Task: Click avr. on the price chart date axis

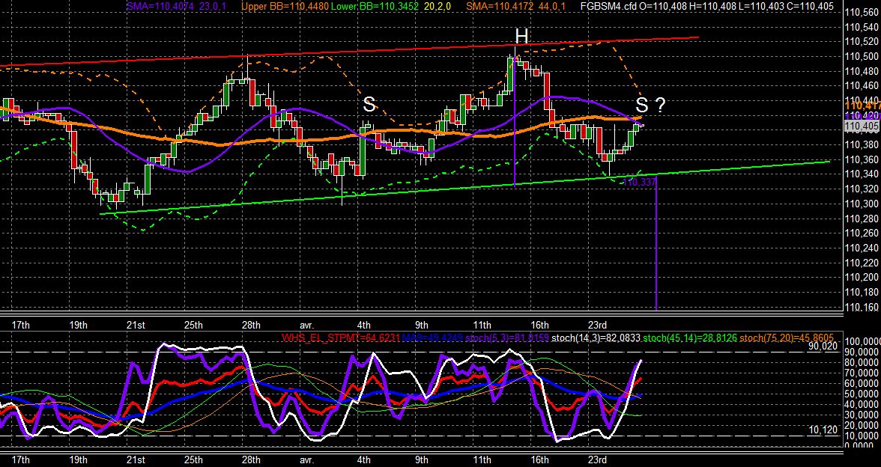Action: coord(307,325)
